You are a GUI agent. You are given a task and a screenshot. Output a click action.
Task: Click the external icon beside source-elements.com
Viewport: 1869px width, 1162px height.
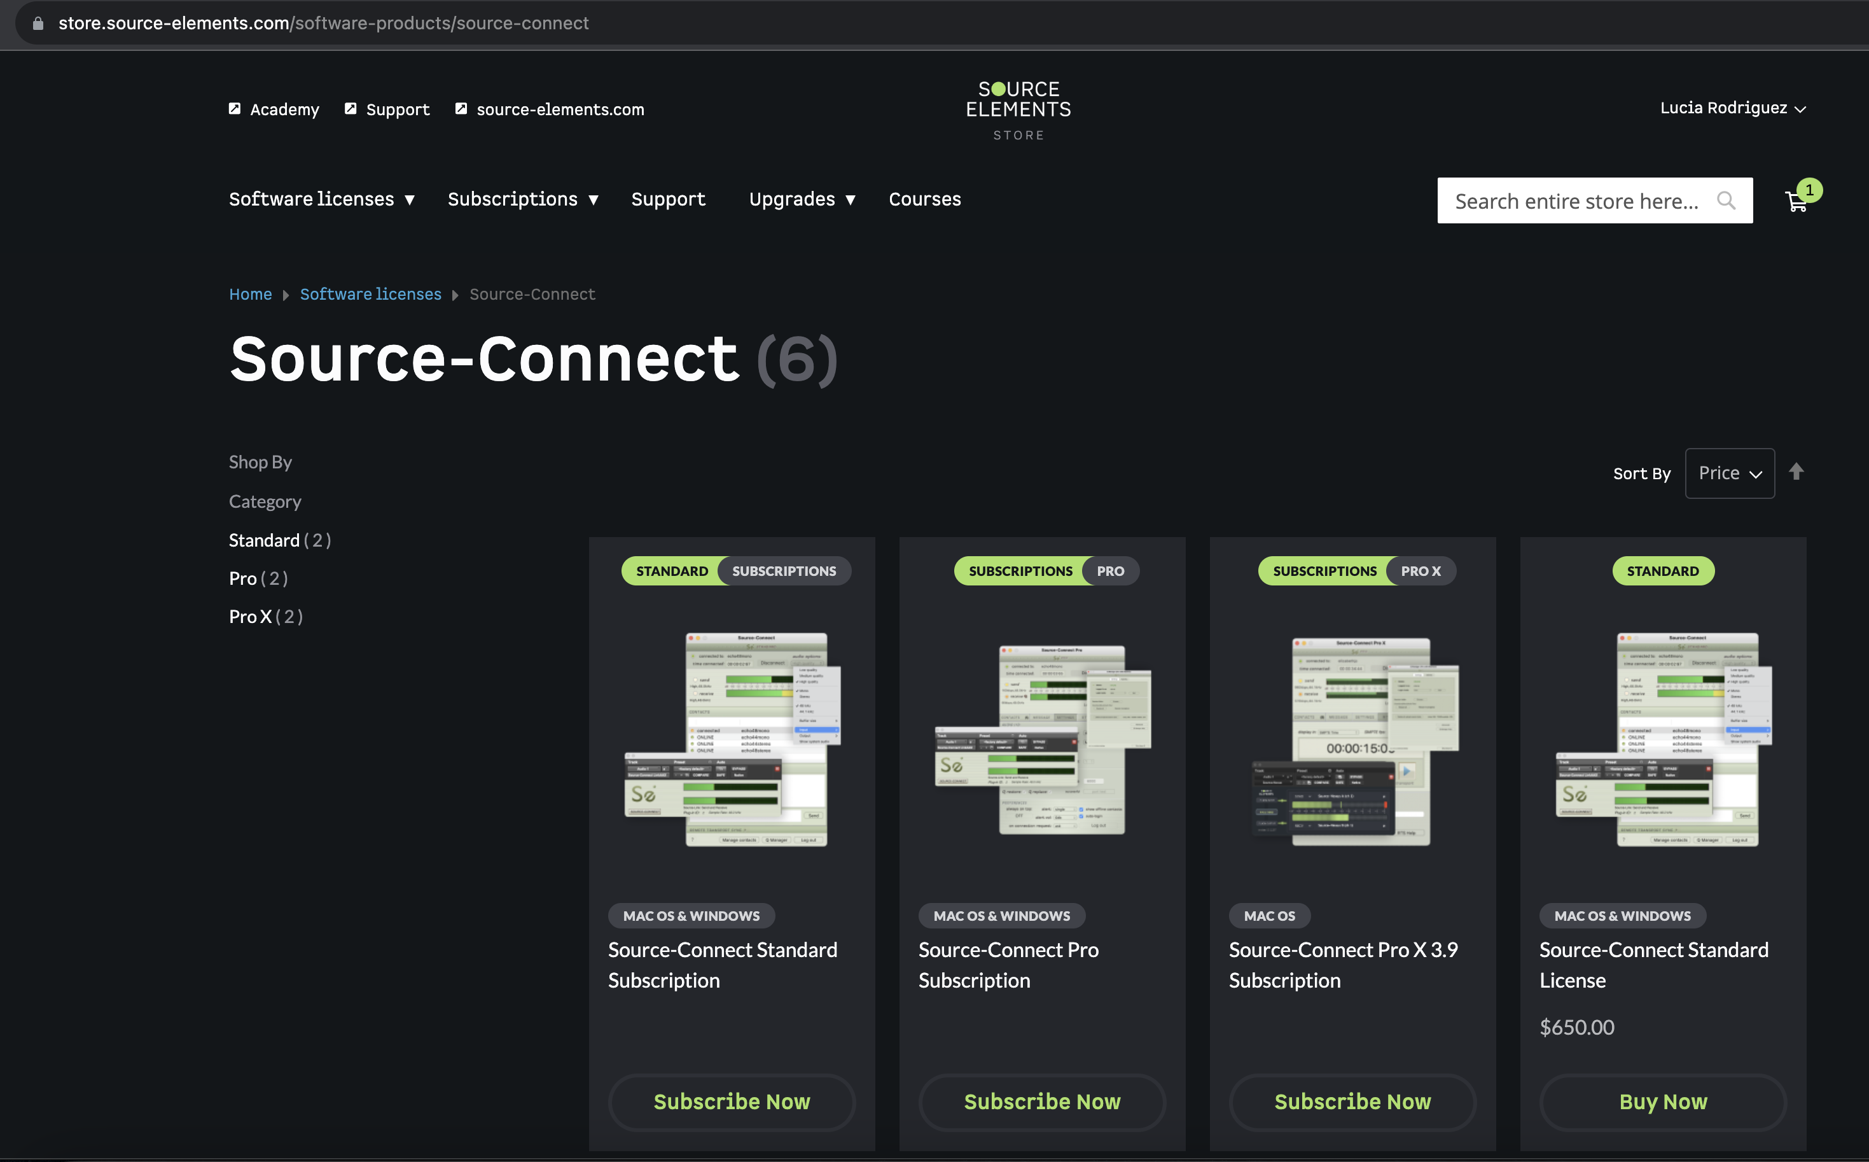coord(461,108)
